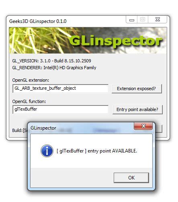Click the partially hidden button behind dialog
Image resolution: width=178 pixels, height=202 pixels.
[159, 129]
